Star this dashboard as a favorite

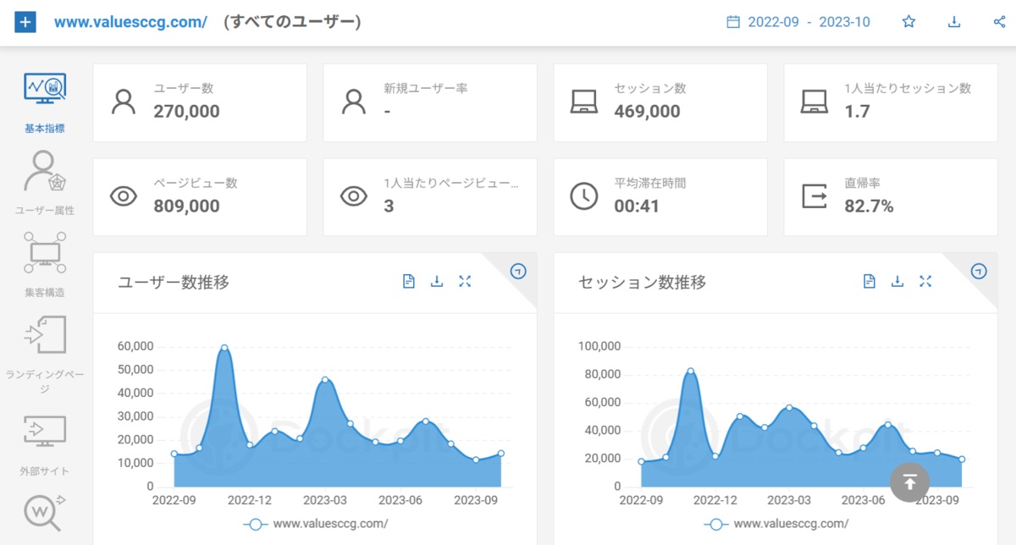click(x=908, y=21)
